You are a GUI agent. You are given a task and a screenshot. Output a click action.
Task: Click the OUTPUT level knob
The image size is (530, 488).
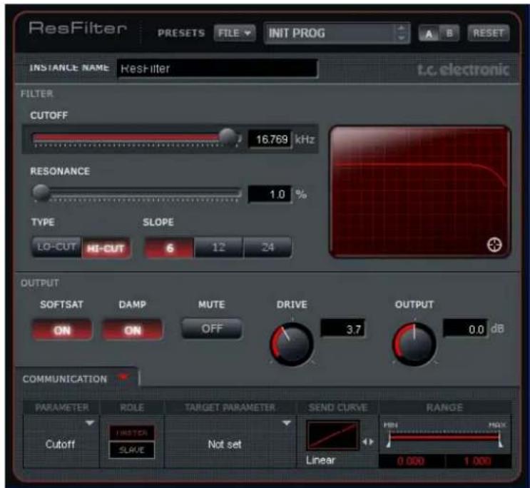pos(414,344)
